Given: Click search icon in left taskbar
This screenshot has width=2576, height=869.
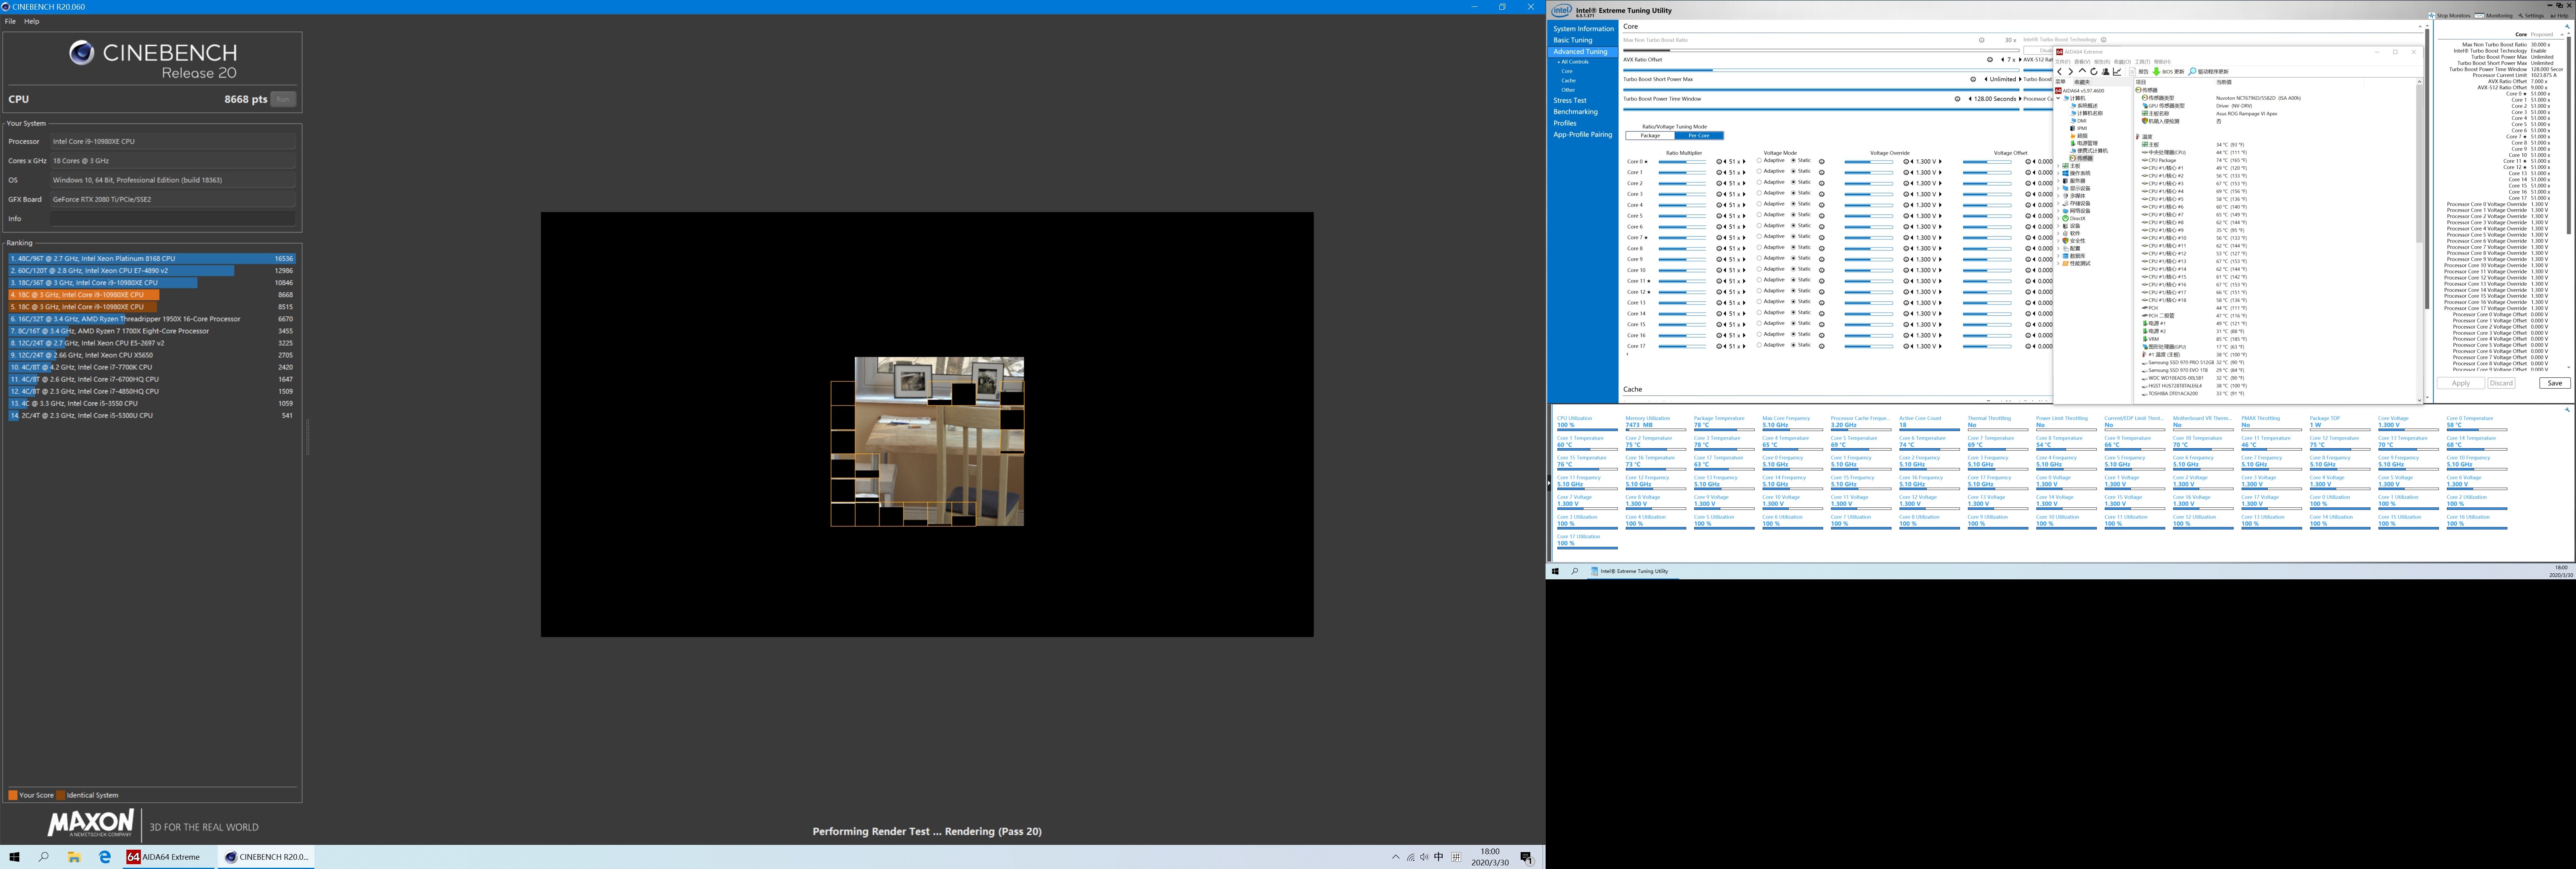Looking at the screenshot, I should 44,857.
